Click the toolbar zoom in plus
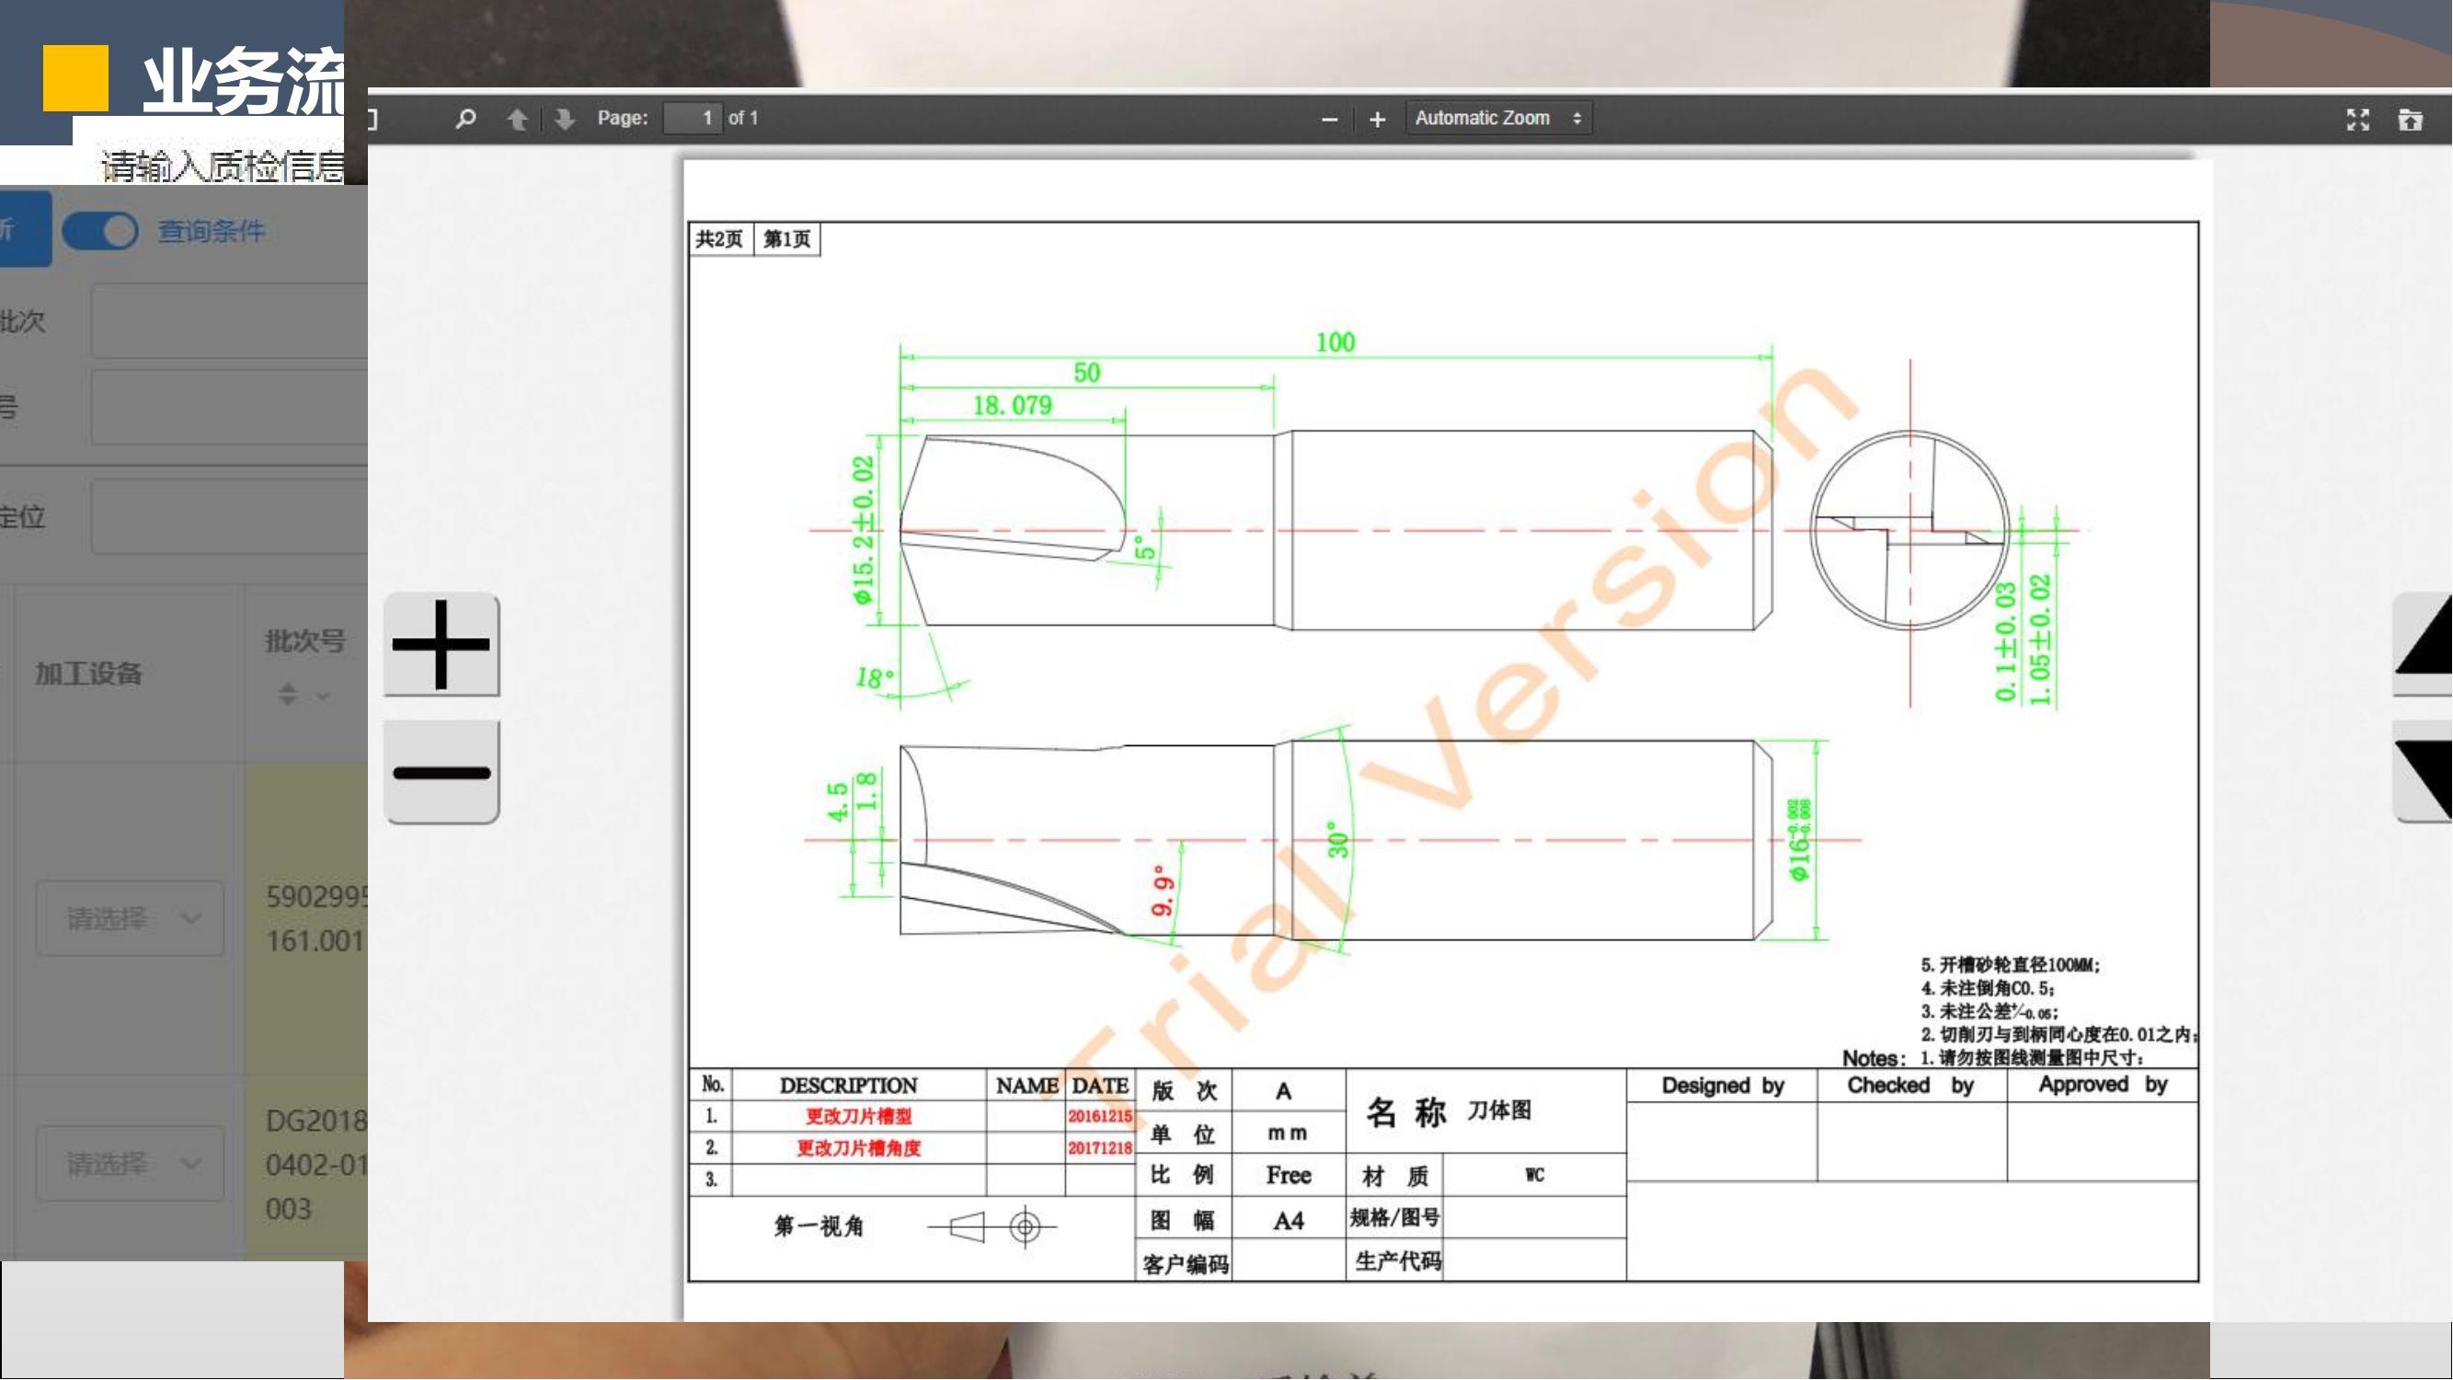 click(x=1377, y=119)
